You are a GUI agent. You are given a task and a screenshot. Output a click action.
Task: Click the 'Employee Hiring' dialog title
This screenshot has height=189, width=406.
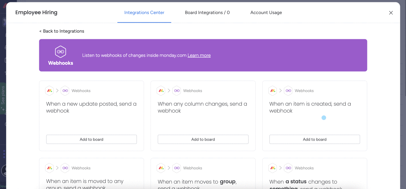tap(36, 12)
